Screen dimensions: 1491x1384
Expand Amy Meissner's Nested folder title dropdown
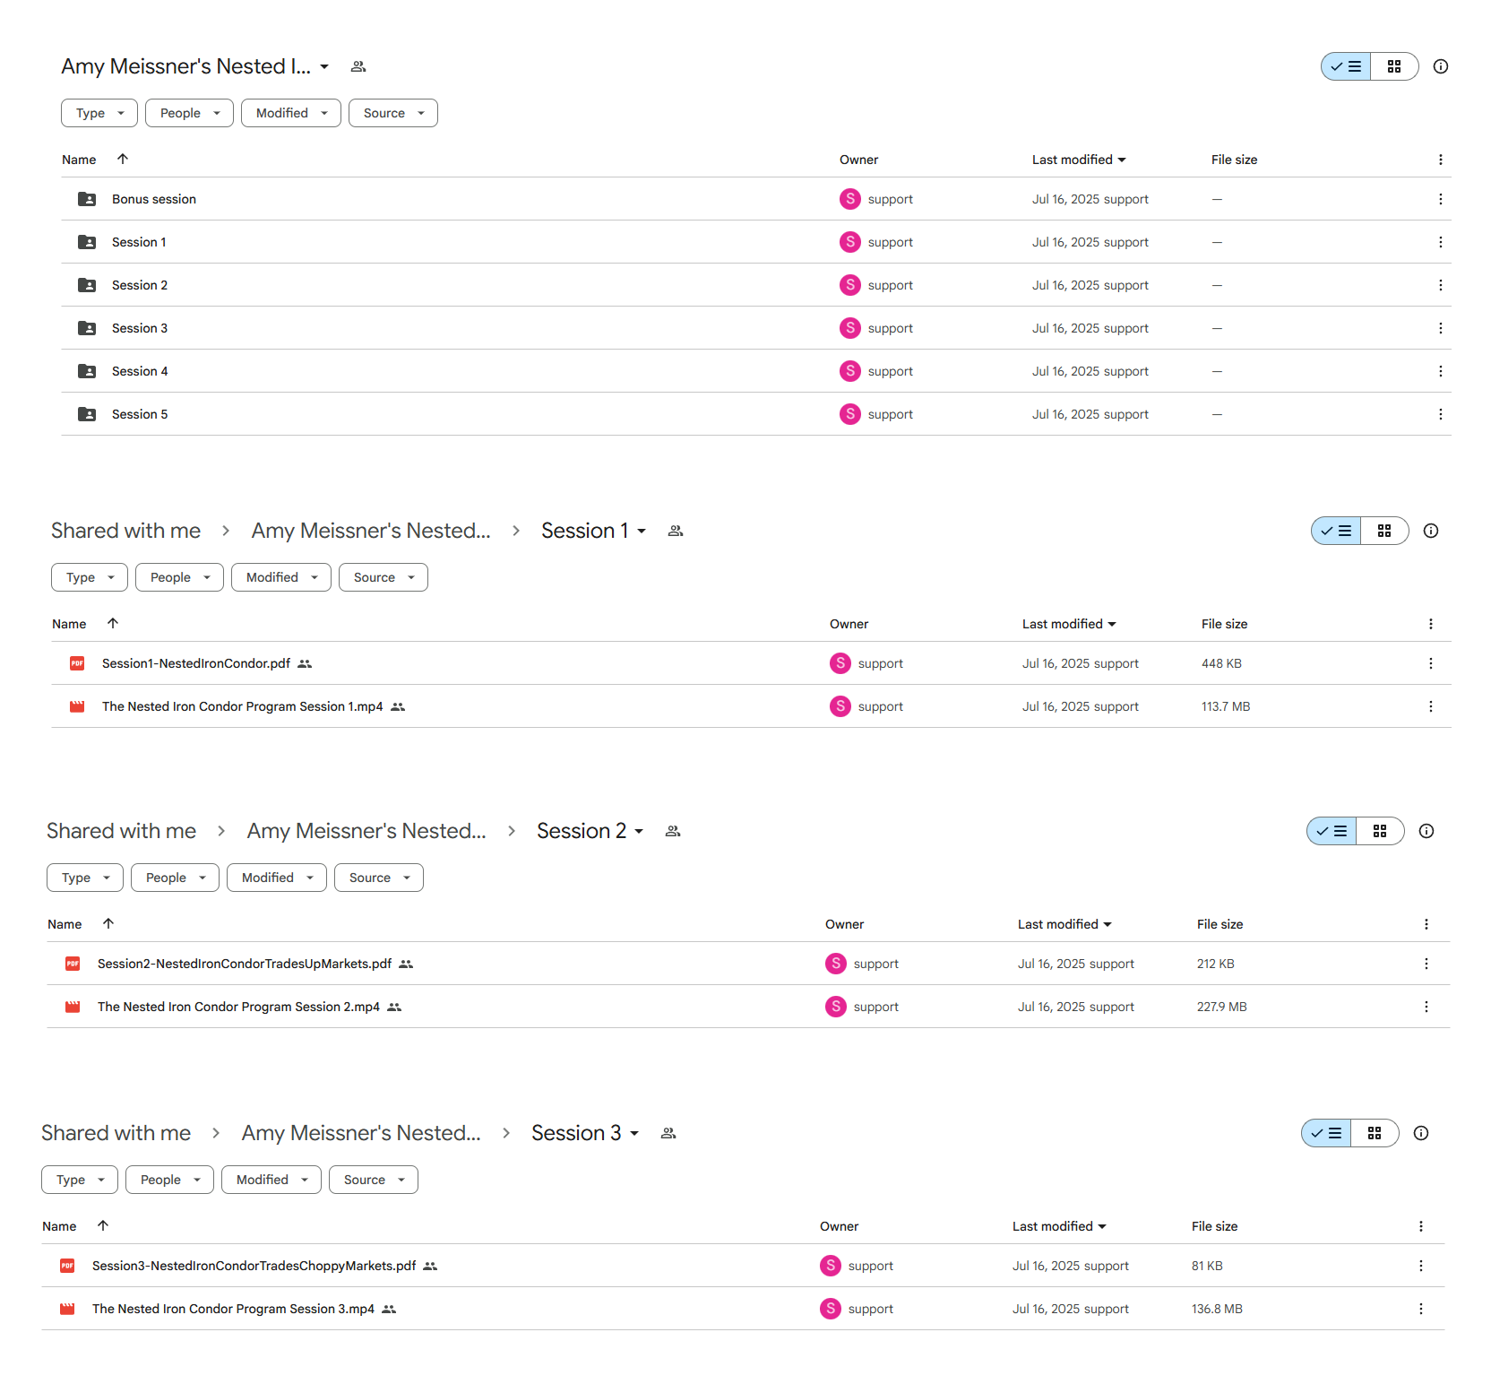point(324,66)
